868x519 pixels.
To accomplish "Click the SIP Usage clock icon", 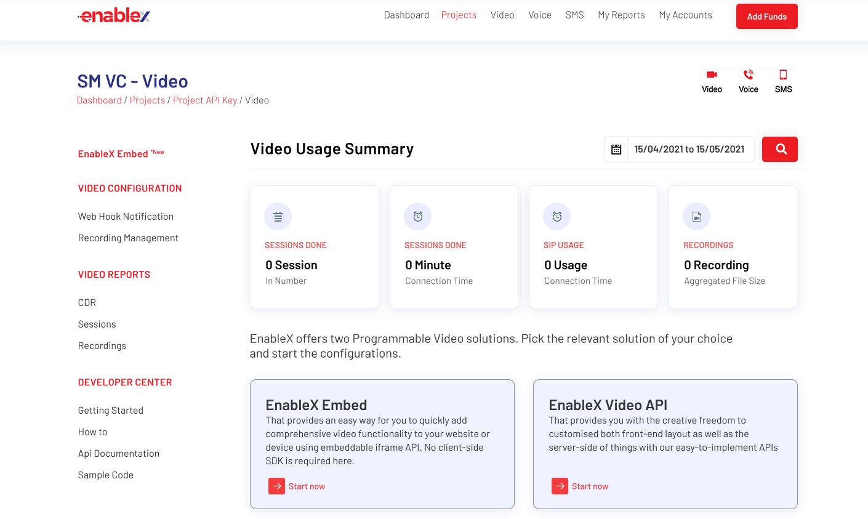I will (x=557, y=217).
